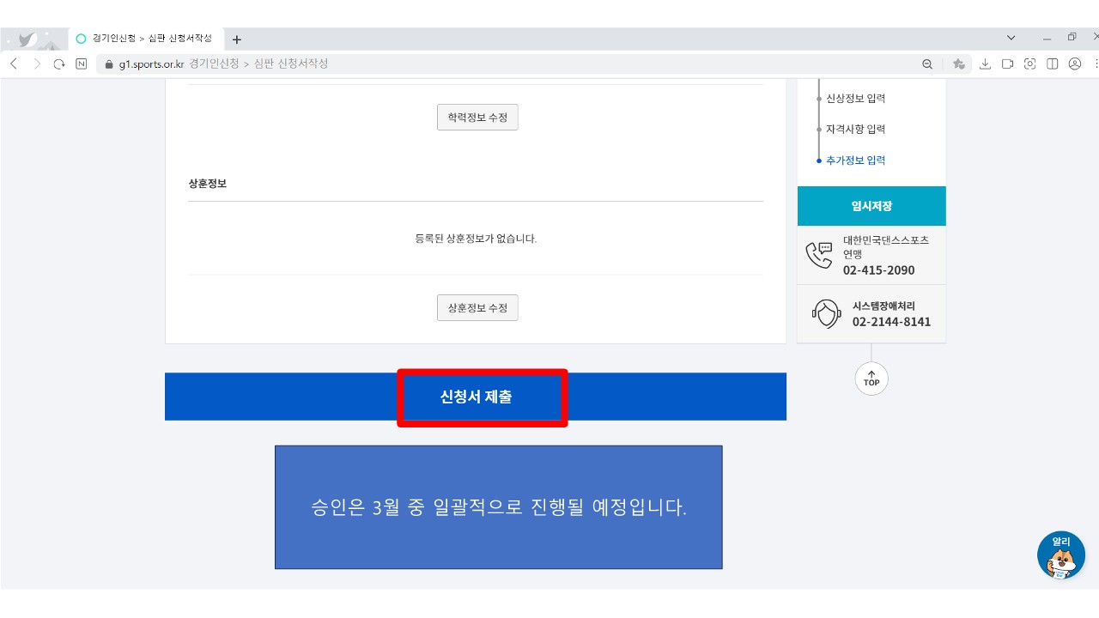Go to 자격사항 입력 step
This screenshot has height=618, width=1099.
(855, 130)
